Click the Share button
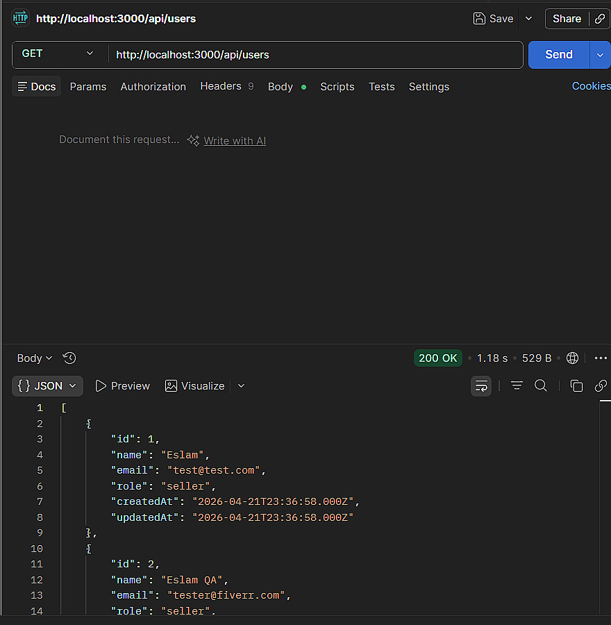 [567, 19]
